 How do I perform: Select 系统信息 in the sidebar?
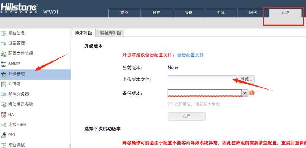click(16, 33)
